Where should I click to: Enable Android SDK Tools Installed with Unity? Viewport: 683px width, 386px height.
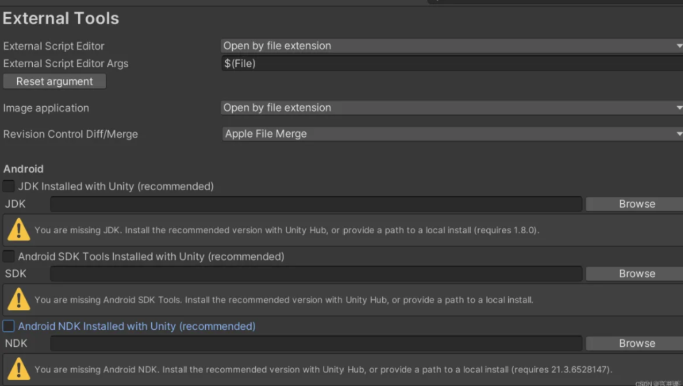coord(9,256)
